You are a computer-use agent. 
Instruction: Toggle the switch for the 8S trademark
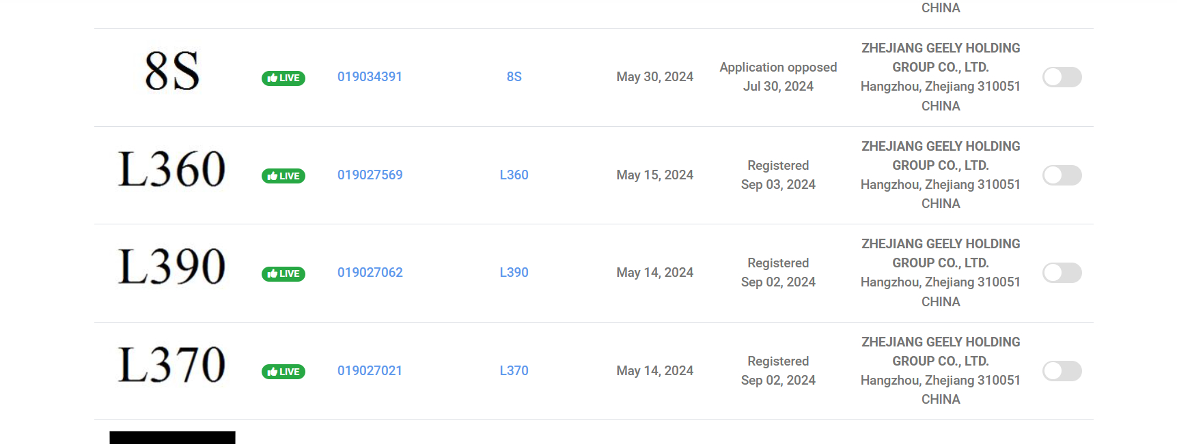(x=1062, y=77)
